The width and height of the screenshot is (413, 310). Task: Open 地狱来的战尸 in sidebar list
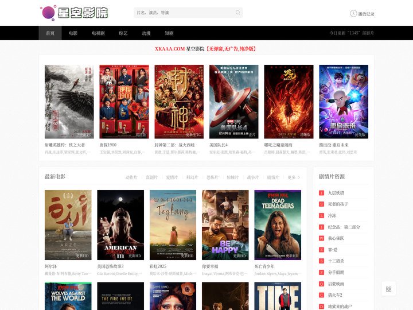[x=340, y=307]
